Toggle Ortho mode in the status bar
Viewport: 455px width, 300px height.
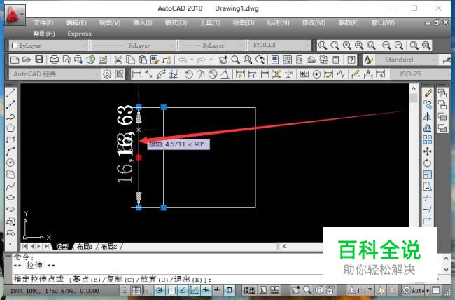(148, 289)
